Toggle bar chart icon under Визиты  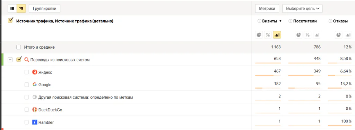click(277, 35)
